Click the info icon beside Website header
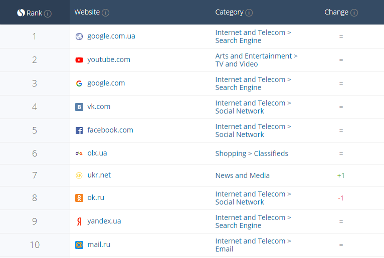 [x=106, y=12]
